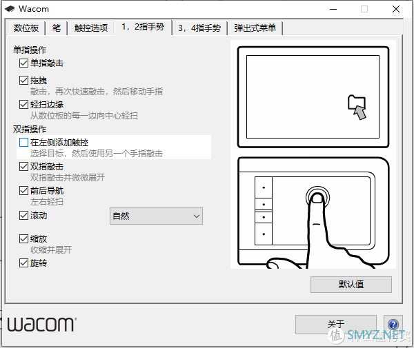This screenshot has width=414, height=348.
Task: Click the 收缩并展开 description text
Action: 50,250
